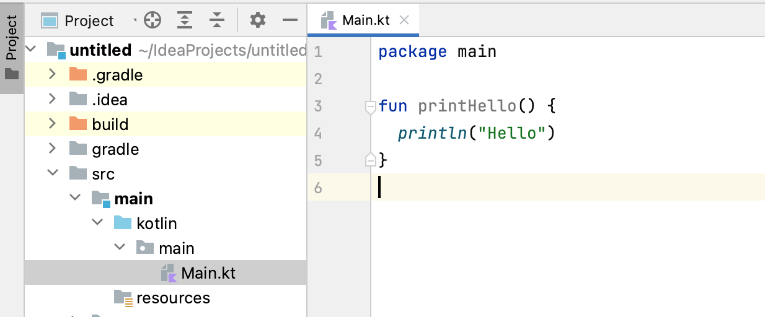Select the untitled project root node
This screenshot has width=765, height=317.
coord(166,50)
